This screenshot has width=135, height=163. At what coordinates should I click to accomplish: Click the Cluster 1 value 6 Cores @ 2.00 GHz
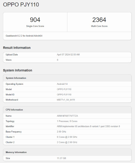click(x=67, y=137)
